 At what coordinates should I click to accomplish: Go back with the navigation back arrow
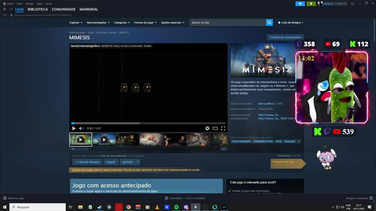[5, 9]
